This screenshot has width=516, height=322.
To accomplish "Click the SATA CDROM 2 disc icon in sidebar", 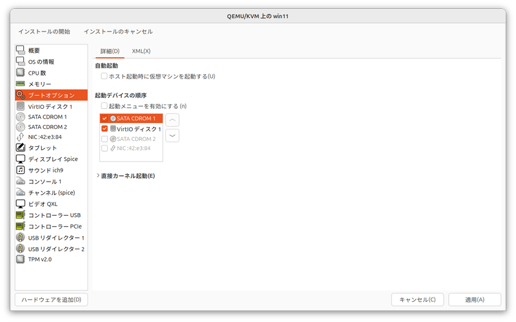I will (x=21, y=127).
